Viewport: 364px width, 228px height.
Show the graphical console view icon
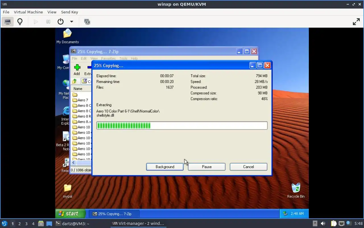[8, 22]
